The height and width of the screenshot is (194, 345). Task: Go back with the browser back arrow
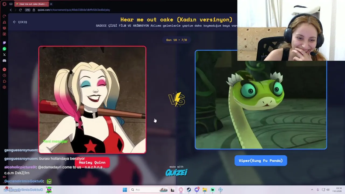pyautogui.click(x=11, y=10)
